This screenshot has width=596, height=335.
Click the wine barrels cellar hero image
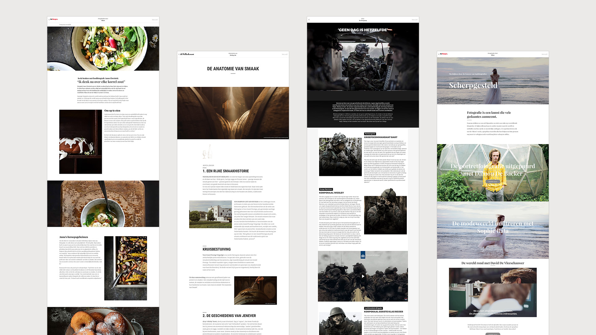click(233, 113)
